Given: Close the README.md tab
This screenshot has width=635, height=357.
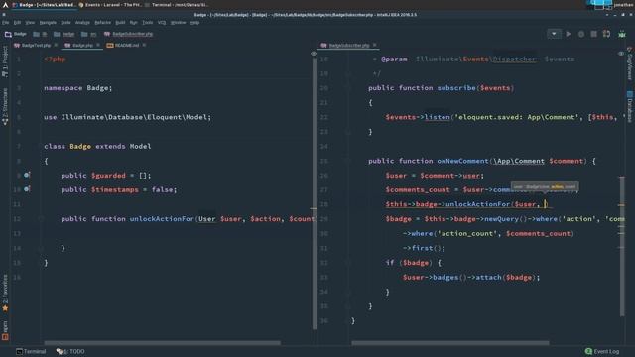Looking at the screenshot, I should (x=144, y=45).
